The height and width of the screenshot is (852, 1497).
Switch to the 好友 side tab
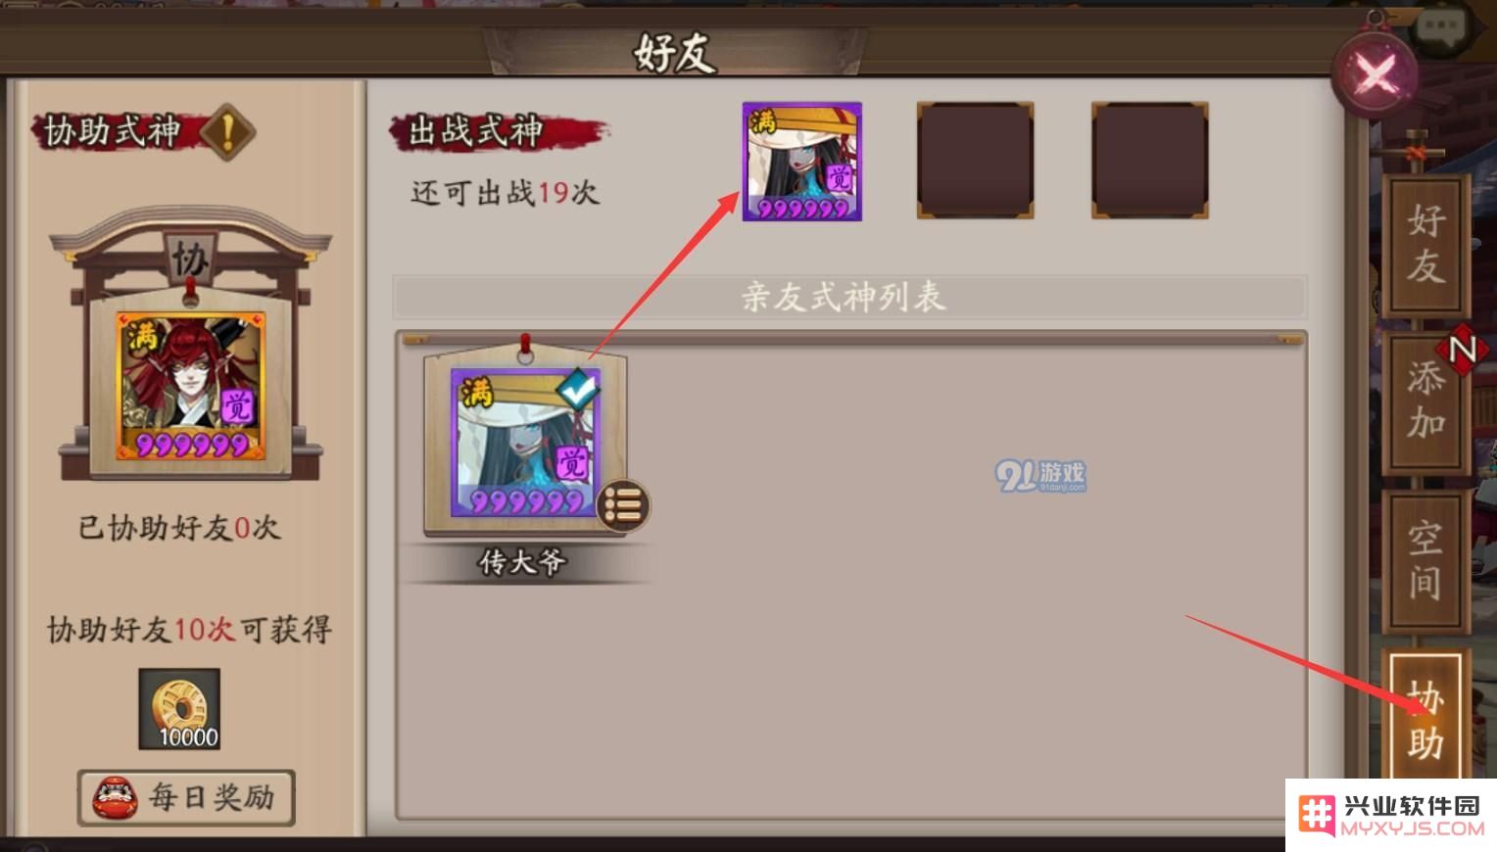click(x=1425, y=243)
